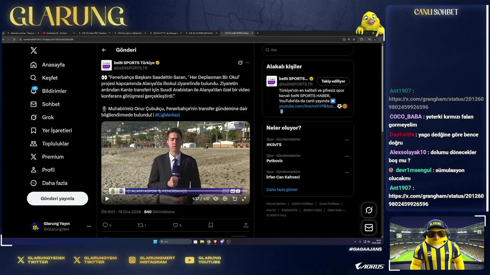The image size is (490, 275).
Task: Open Keşfet explore page
Action: pos(44,78)
